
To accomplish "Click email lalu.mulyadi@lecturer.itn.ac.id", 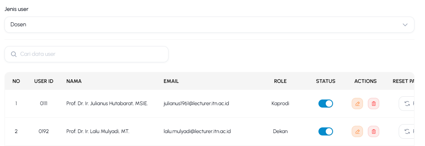I will tap(197, 131).
